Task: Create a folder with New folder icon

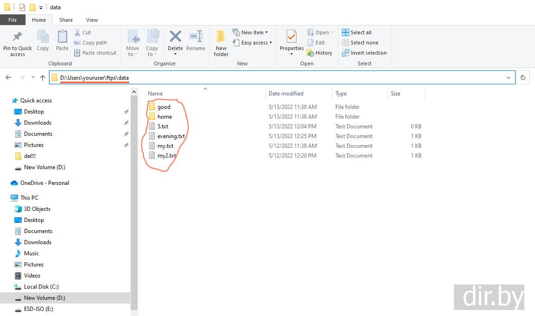Action: tap(221, 37)
